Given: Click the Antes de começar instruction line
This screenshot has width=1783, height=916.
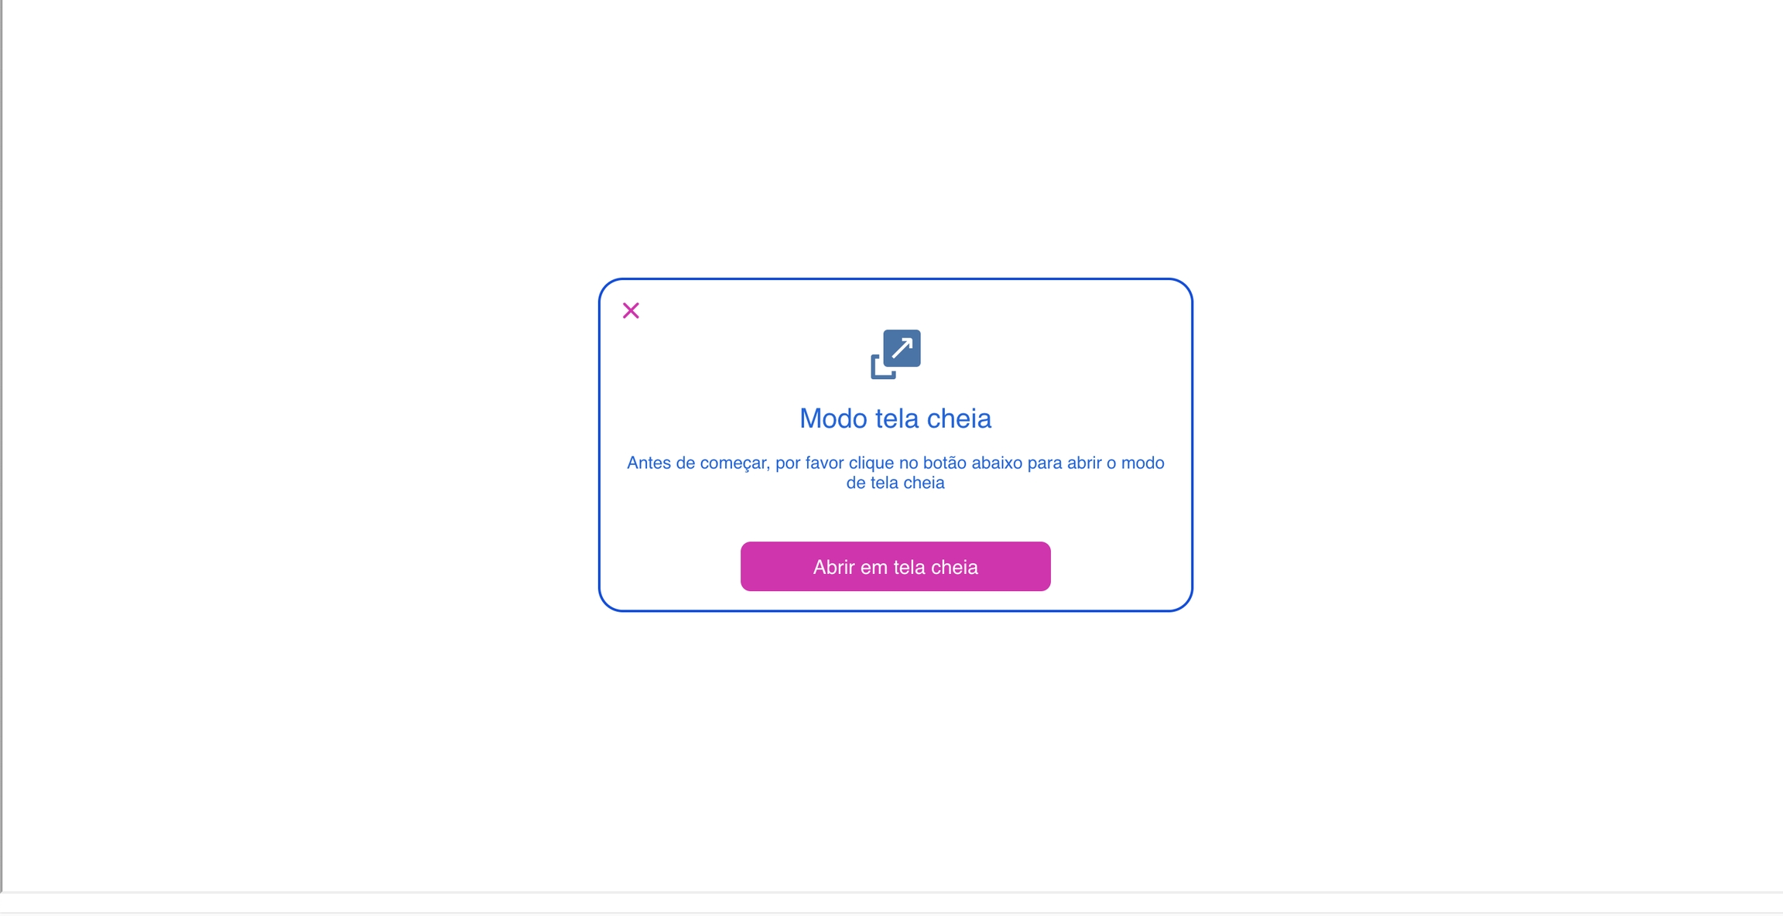Looking at the screenshot, I should point(895,463).
